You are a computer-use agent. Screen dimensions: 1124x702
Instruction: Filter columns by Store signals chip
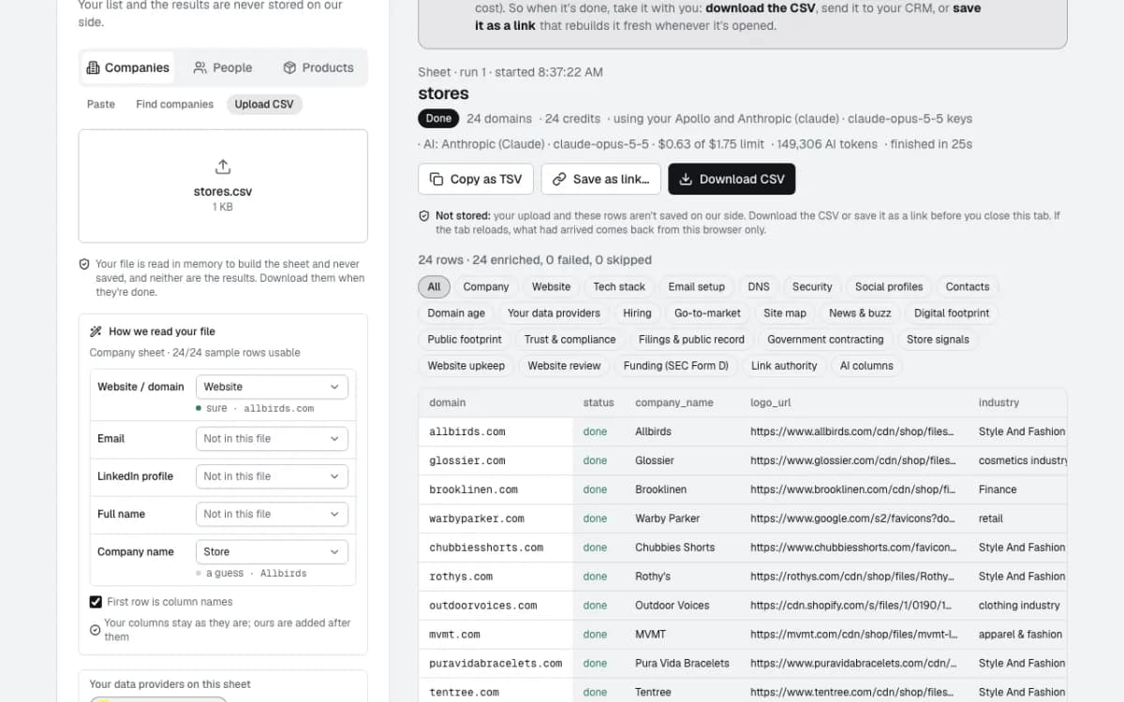click(x=938, y=340)
